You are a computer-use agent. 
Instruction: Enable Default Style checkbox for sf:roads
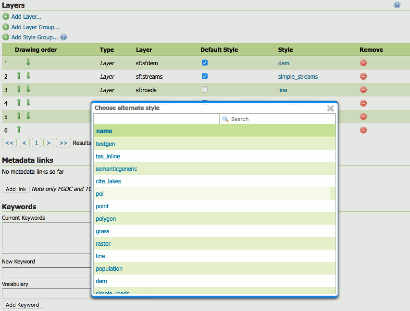click(x=205, y=90)
